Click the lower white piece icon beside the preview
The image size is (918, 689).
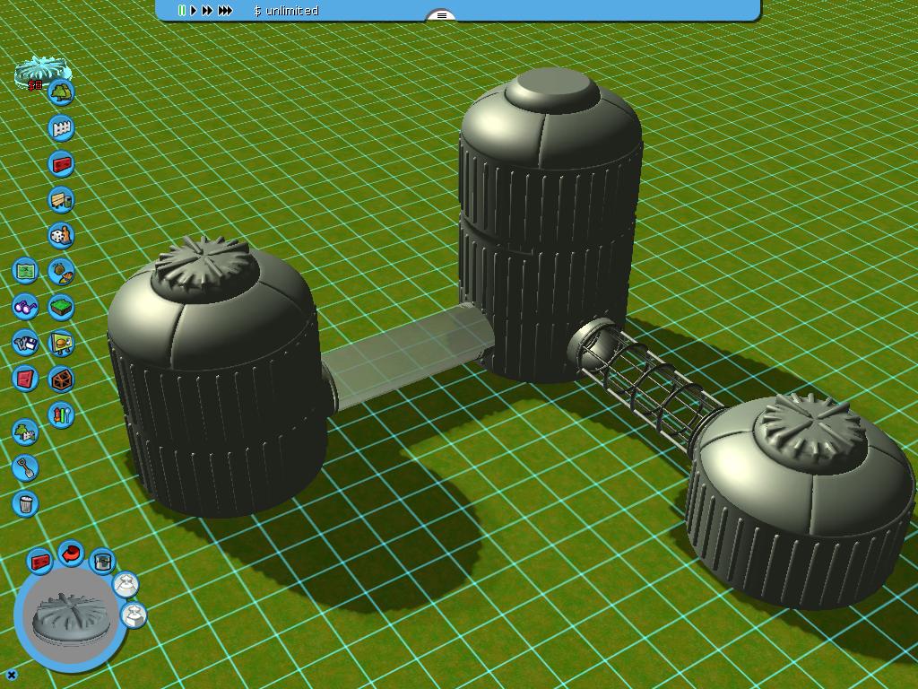coord(134,615)
